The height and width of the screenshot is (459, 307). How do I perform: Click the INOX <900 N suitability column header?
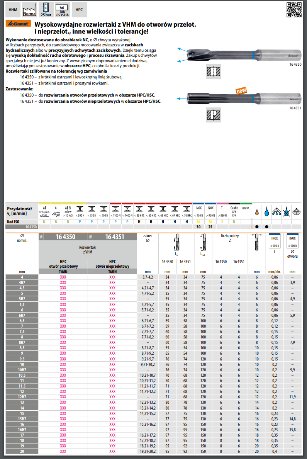pyautogui.click(x=198, y=211)
